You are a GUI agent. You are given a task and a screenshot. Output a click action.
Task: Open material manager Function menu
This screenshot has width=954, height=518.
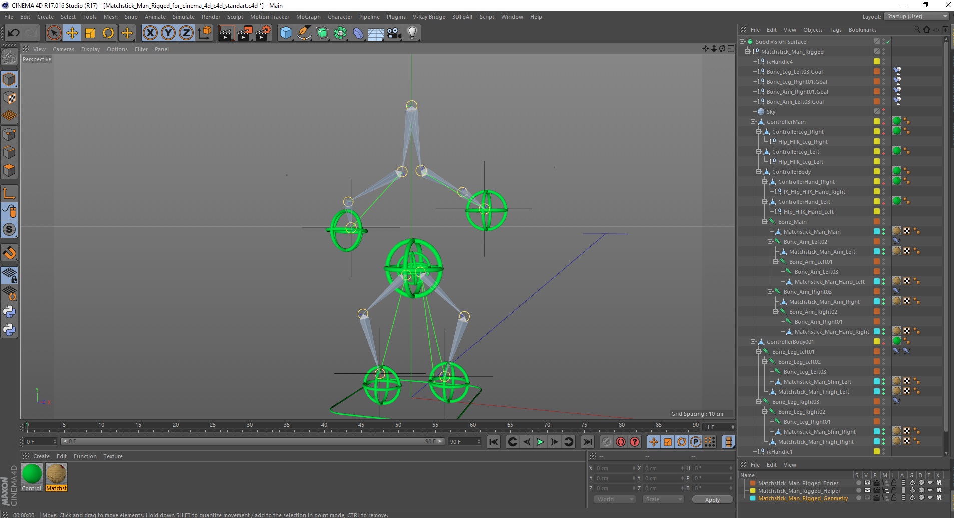click(x=85, y=456)
